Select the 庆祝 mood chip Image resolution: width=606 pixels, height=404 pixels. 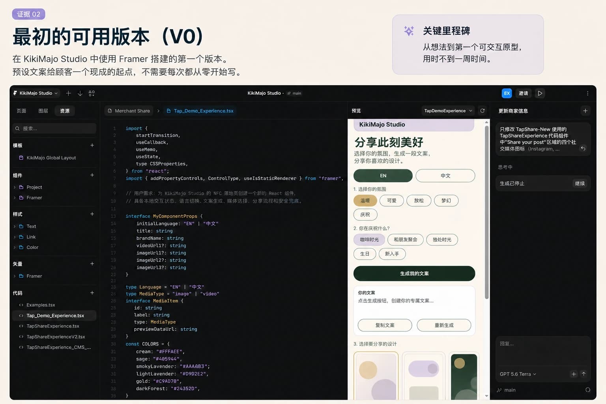pos(365,215)
